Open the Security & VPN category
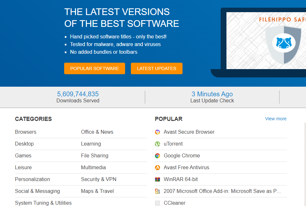Viewport: 306px width, 206px height. [x=99, y=179]
